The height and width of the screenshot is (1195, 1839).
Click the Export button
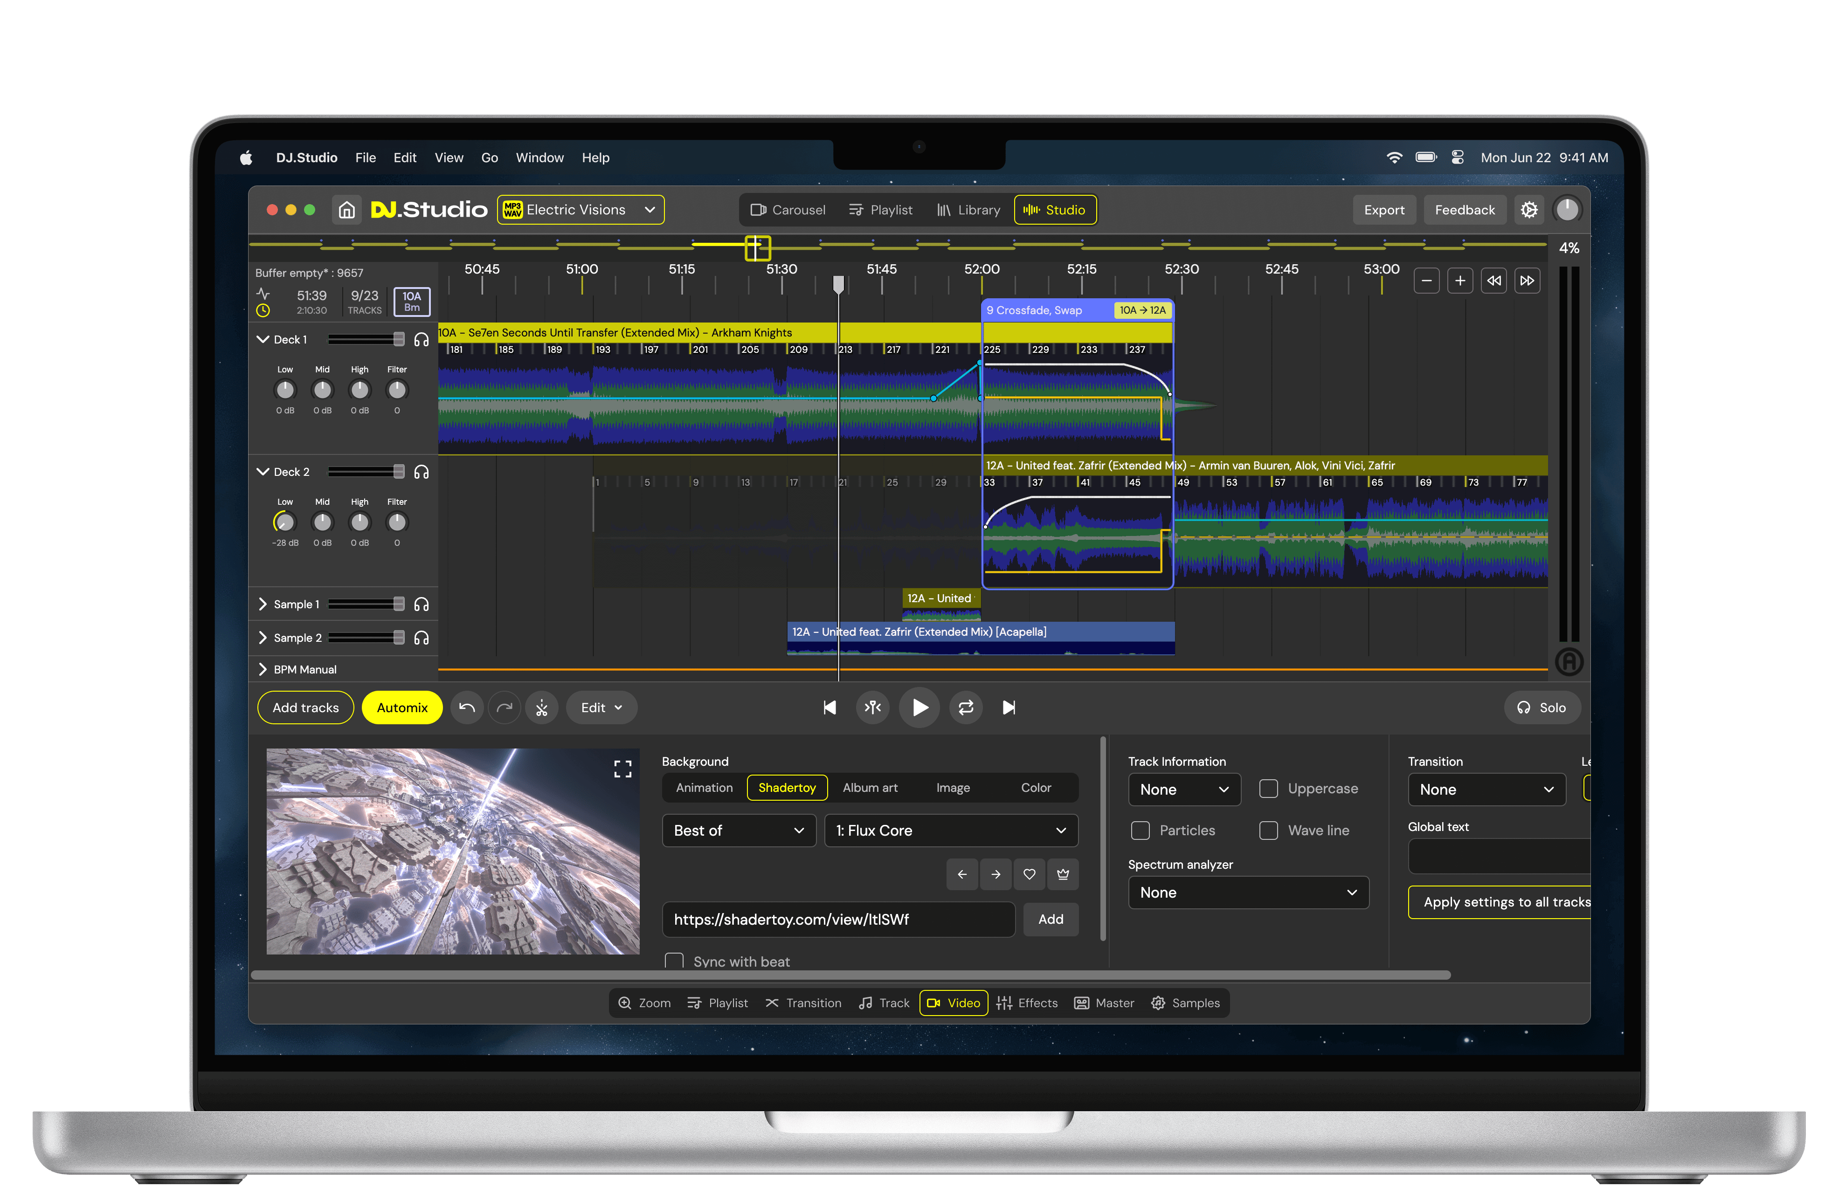click(x=1384, y=209)
